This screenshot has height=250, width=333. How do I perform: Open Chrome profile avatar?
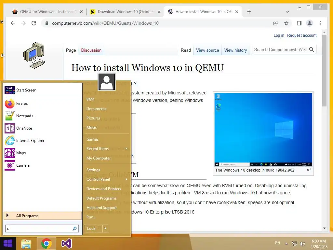pyautogui.click(x=310, y=23)
